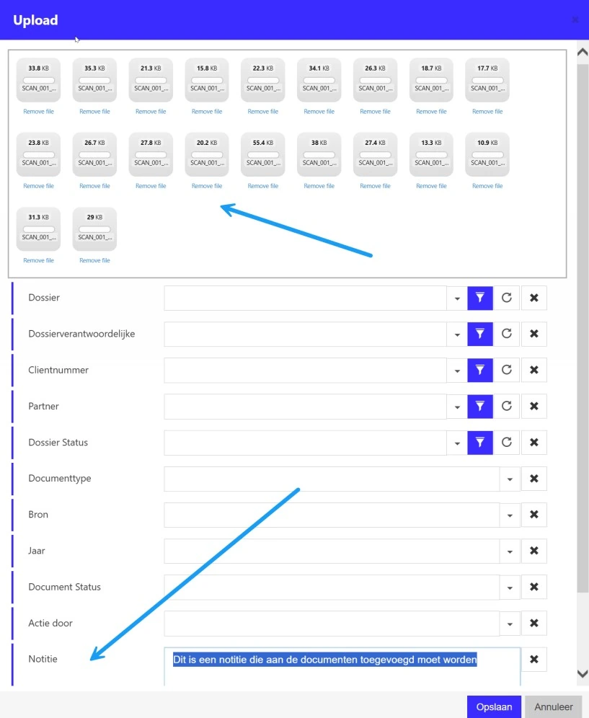Image resolution: width=589 pixels, height=718 pixels.
Task: Click the scroll down arrow of the dialog
Action: click(x=583, y=673)
